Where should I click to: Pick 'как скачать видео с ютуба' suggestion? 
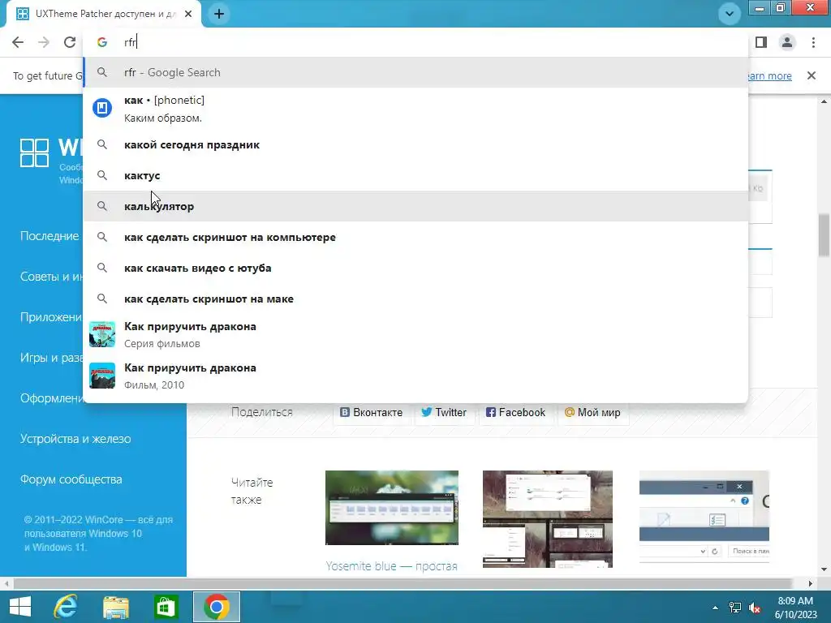tap(415, 268)
